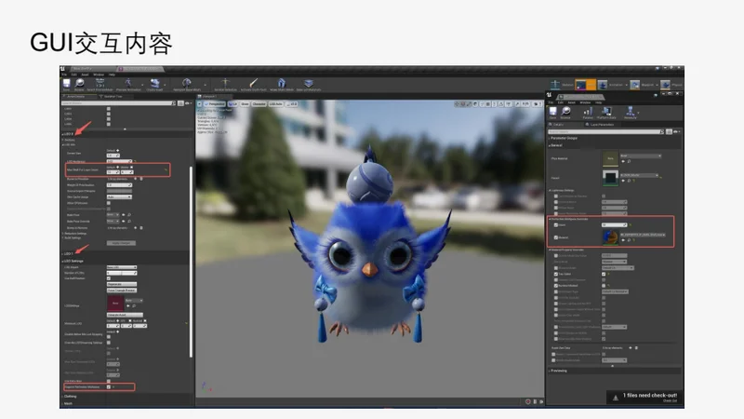744x419 pixels.
Task: Click the Reimport Base Mesh icon
Action: [187, 84]
